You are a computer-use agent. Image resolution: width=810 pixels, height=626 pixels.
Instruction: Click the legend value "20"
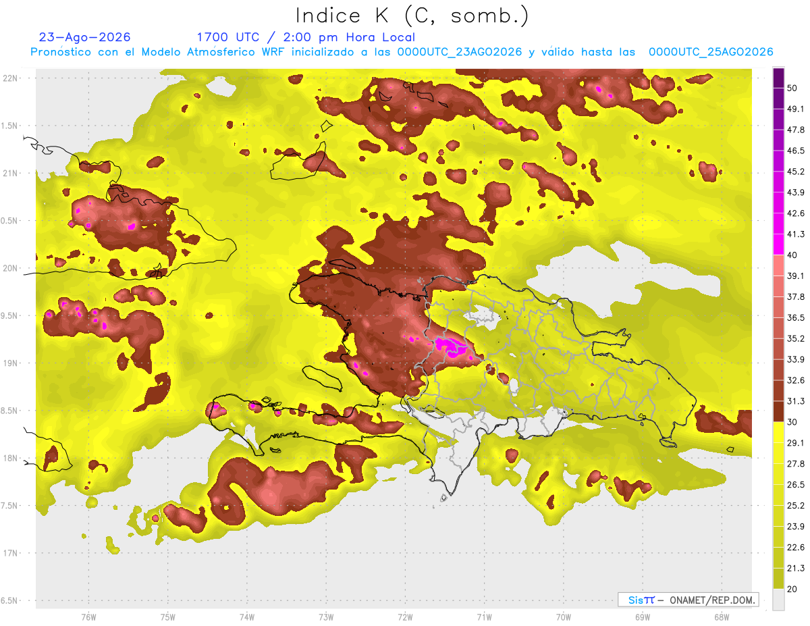pyautogui.click(x=793, y=589)
